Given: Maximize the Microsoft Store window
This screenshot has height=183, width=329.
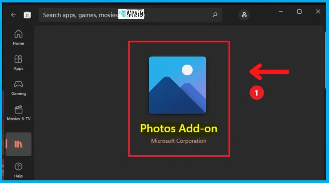Looking at the screenshot, I should click(x=299, y=12).
